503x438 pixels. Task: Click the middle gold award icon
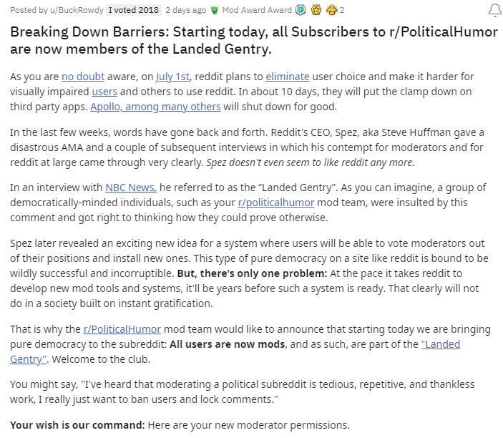pyautogui.click(x=316, y=11)
